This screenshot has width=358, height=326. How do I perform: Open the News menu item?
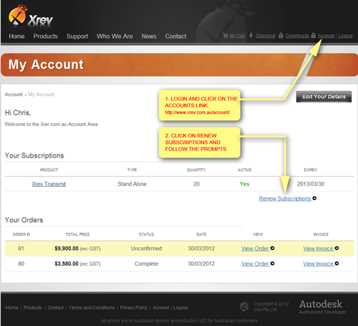(149, 37)
